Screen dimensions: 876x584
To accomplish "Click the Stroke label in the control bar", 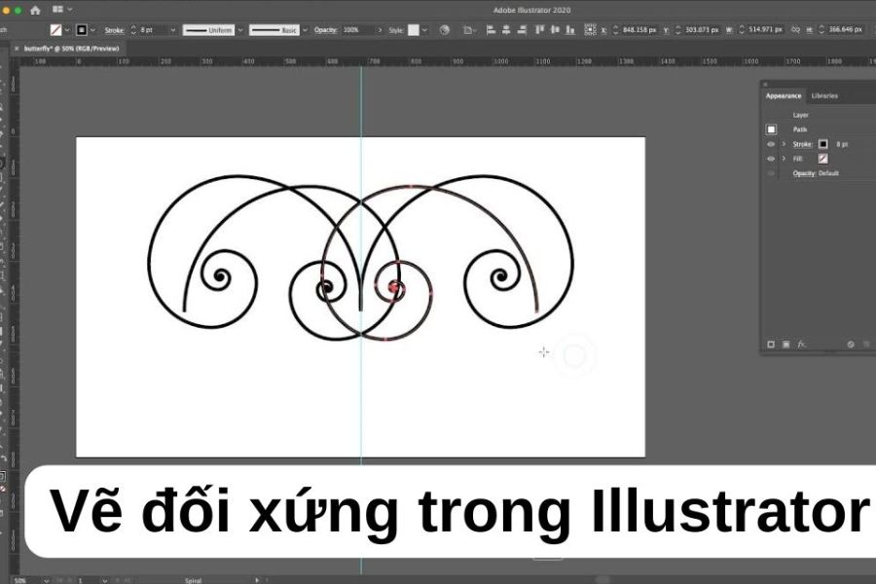I will click(x=113, y=30).
